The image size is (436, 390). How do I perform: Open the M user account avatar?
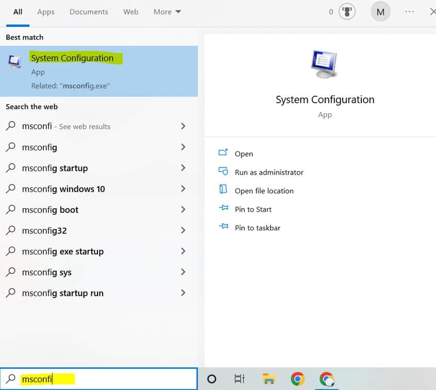pyautogui.click(x=380, y=12)
